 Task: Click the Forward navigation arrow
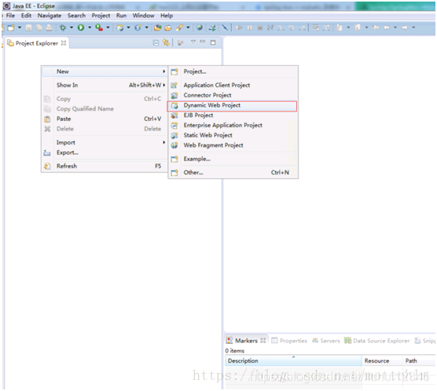[405, 27]
